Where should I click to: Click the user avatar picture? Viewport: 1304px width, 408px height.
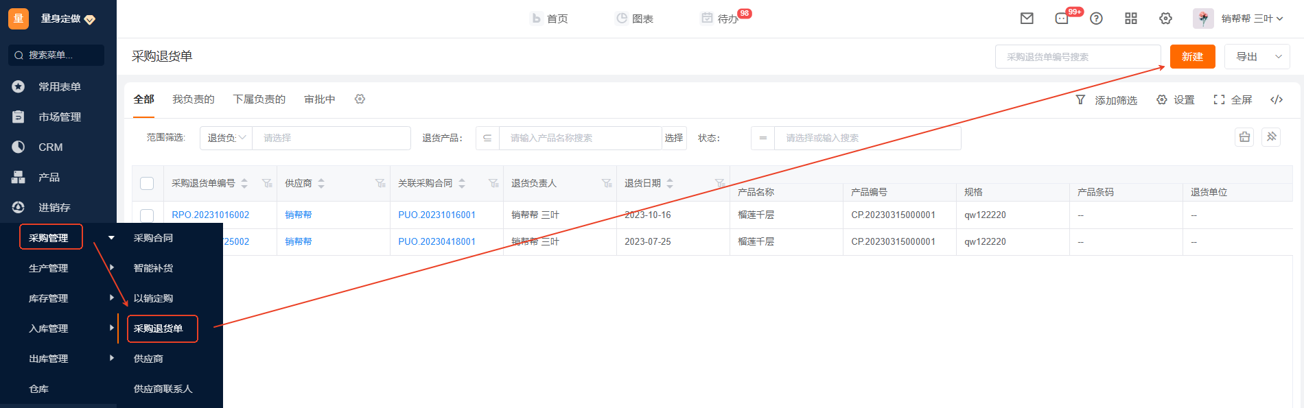coord(1203,19)
